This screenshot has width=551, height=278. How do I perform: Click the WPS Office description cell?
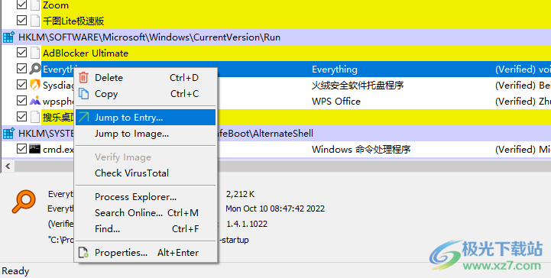(x=336, y=102)
